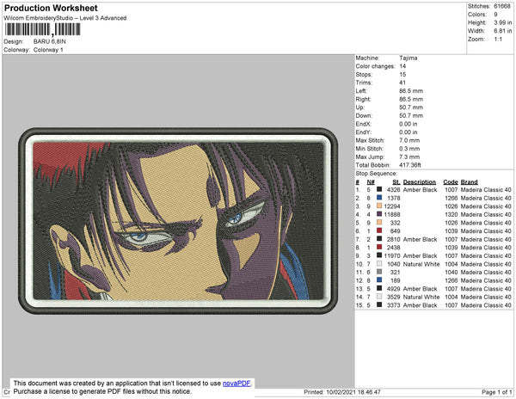Viewport: 516px width, 399px height.
Task: Click the max stitch value '7.0 mm'
Action: pyautogui.click(x=409, y=140)
